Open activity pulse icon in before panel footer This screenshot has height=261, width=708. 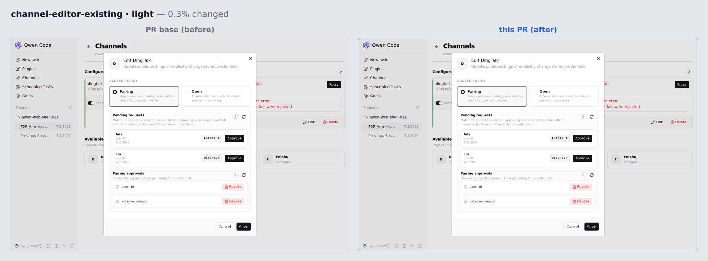64,246
